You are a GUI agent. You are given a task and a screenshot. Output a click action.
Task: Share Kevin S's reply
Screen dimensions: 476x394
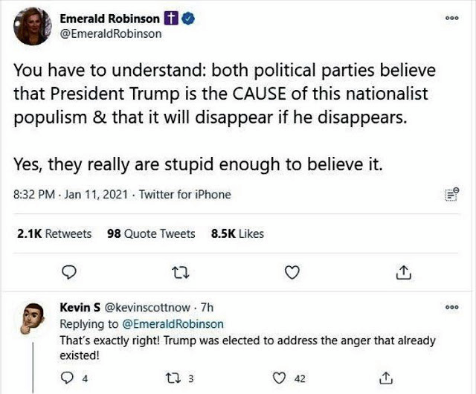[x=385, y=378]
